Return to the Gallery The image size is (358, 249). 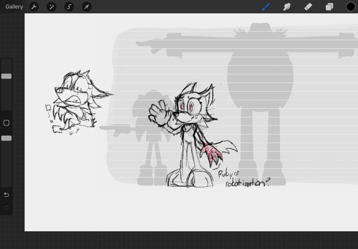point(13,7)
